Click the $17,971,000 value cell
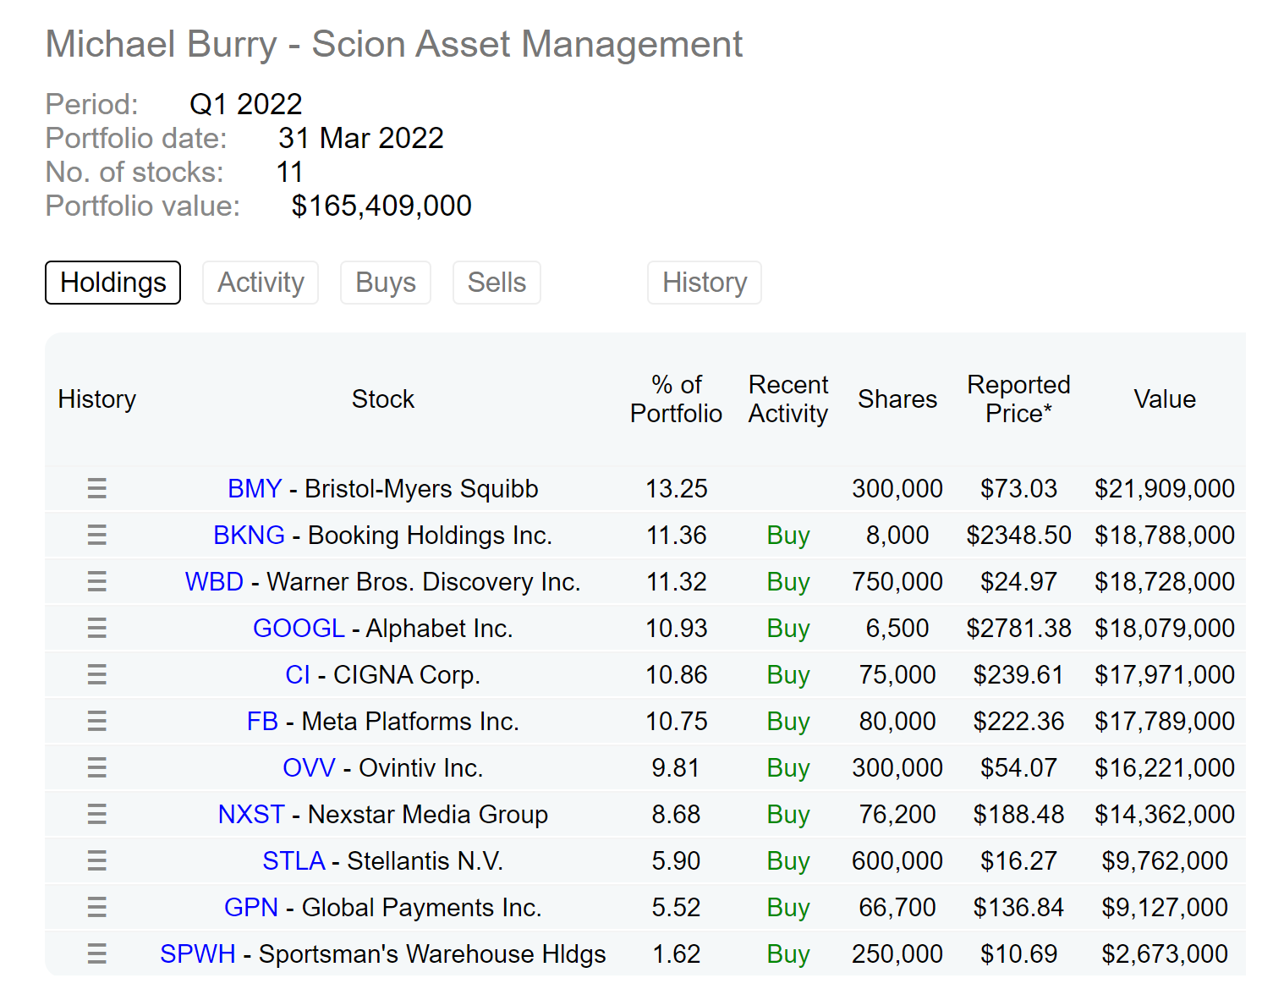 point(1165,675)
